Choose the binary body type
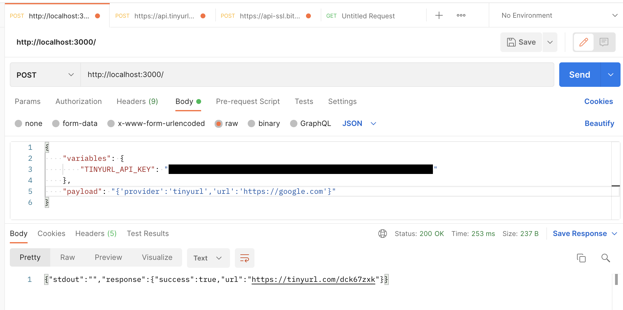The image size is (623, 310). pos(251,124)
